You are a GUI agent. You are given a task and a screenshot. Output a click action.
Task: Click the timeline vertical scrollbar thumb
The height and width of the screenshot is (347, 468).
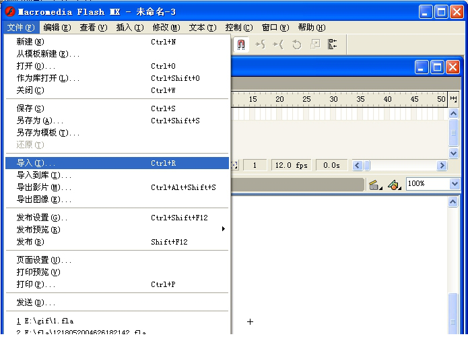[453, 133]
